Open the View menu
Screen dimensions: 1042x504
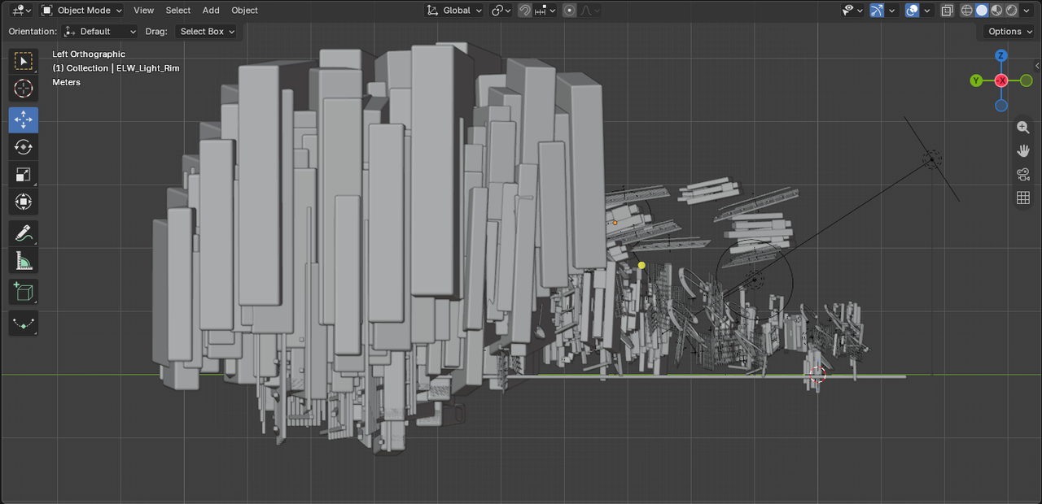tap(144, 11)
